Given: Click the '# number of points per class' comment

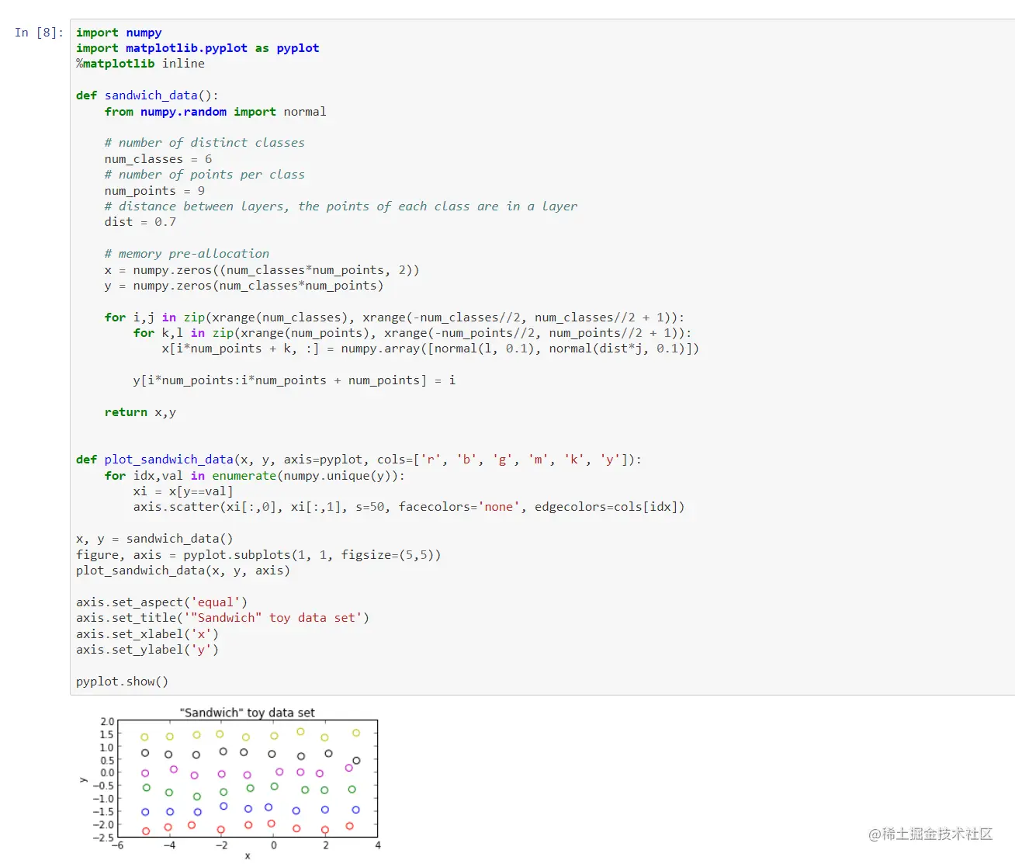Looking at the screenshot, I should tap(205, 175).
